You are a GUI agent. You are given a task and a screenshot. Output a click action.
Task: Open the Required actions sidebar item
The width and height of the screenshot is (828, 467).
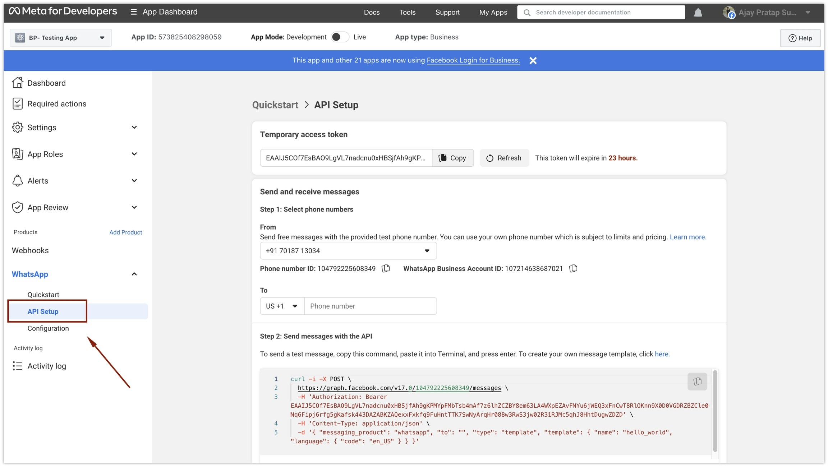coord(57,103)
